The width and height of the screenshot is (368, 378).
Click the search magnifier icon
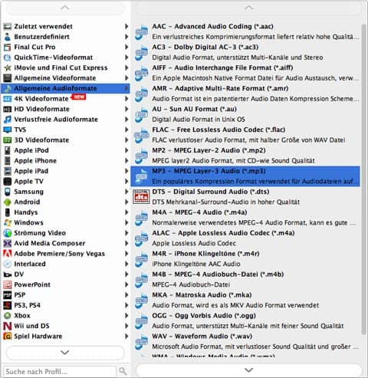tap(123, 371)
